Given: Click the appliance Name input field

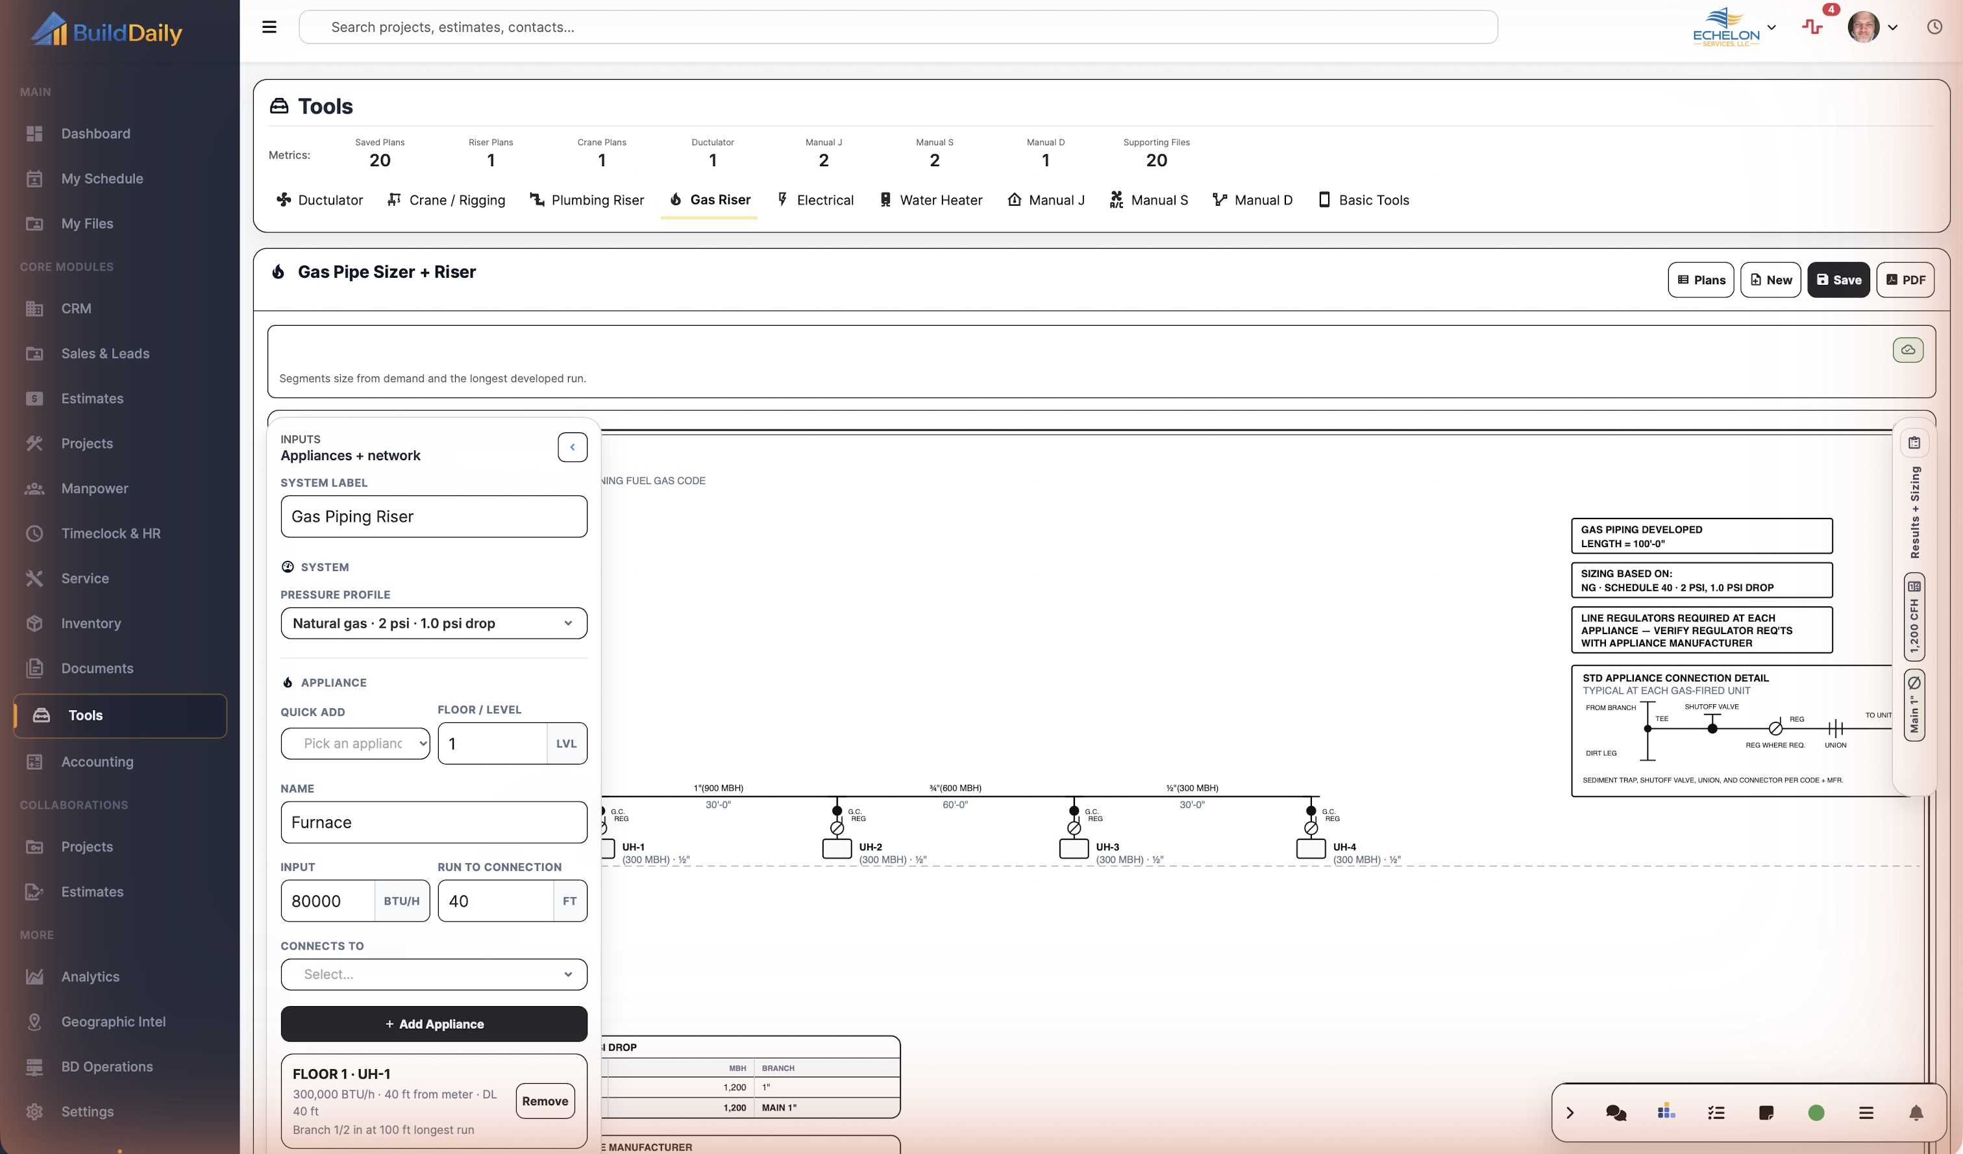Looking at the screenshot, I should point(434,823).
